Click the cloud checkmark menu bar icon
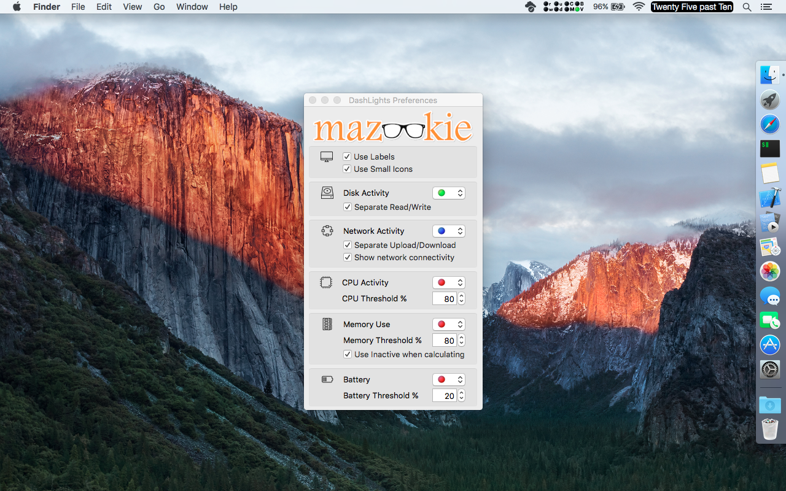This screenshot has width=786, height=491. pos(531,7)
